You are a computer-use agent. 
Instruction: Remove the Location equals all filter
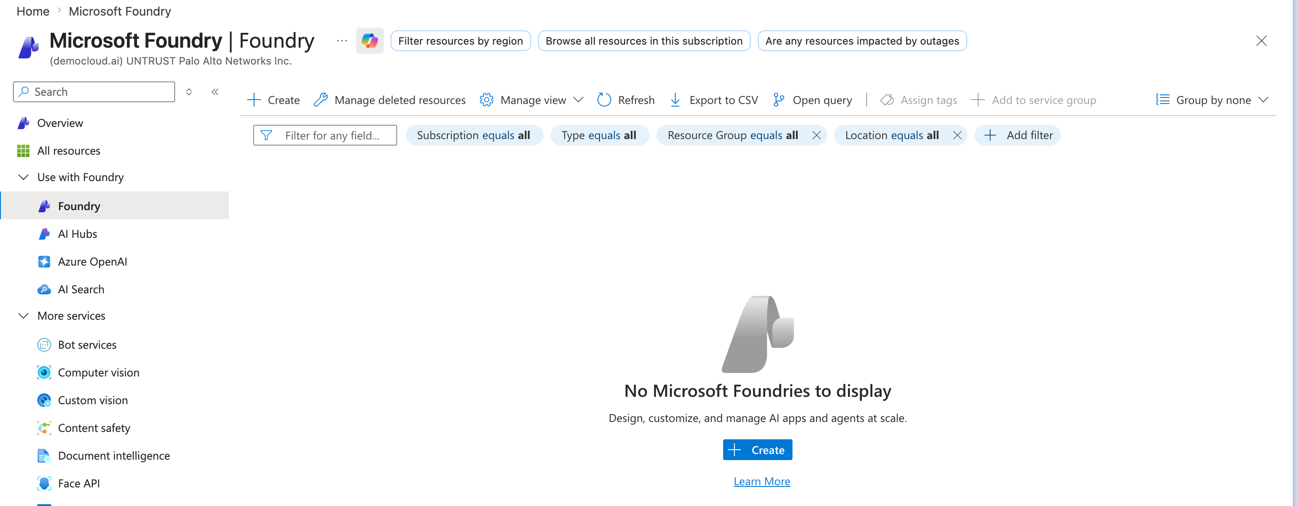coord(957,136)
